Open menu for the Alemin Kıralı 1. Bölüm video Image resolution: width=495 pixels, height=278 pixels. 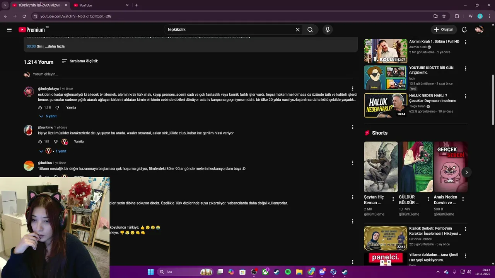click(x=465, y=42)
